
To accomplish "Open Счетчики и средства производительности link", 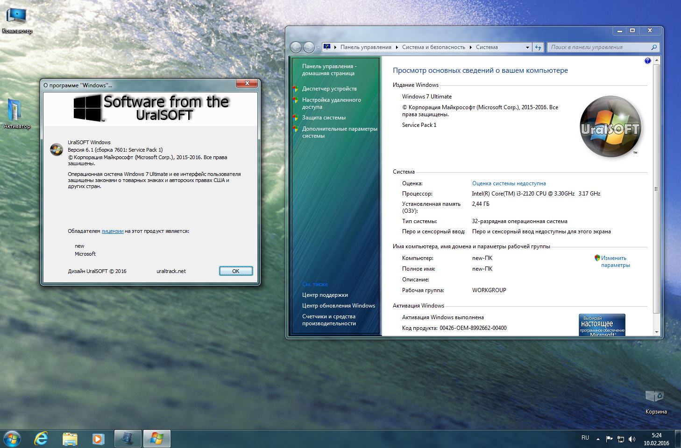I will point(329,320).
